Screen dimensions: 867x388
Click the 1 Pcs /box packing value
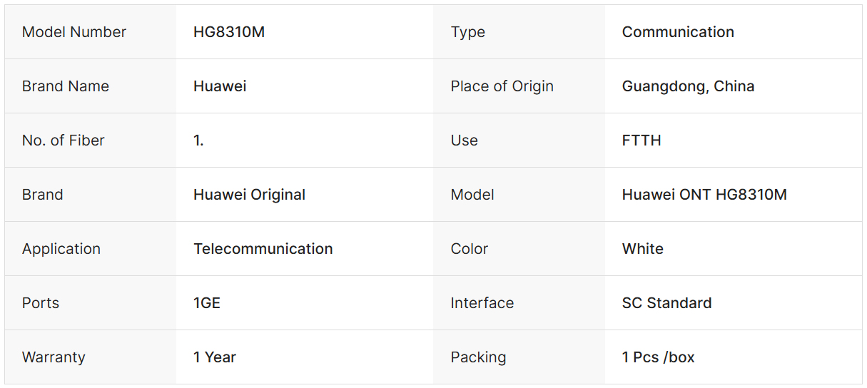coord(658,357)
